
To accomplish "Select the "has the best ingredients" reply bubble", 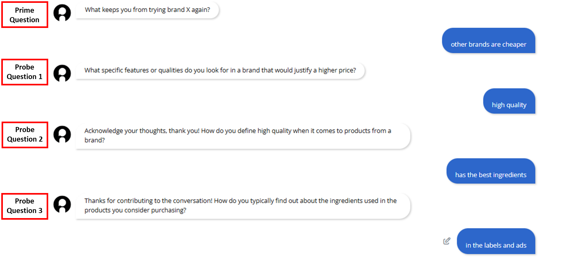I will pos(490,171).
